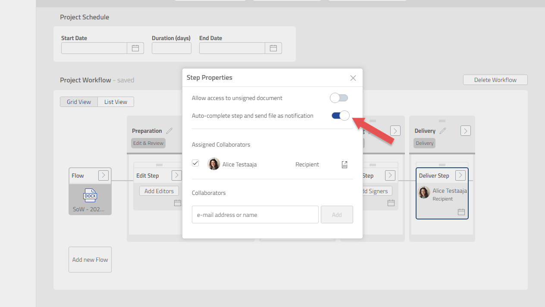The image size is (545, 307).
Task: Enable access to unsigned document
Action: 339,97
